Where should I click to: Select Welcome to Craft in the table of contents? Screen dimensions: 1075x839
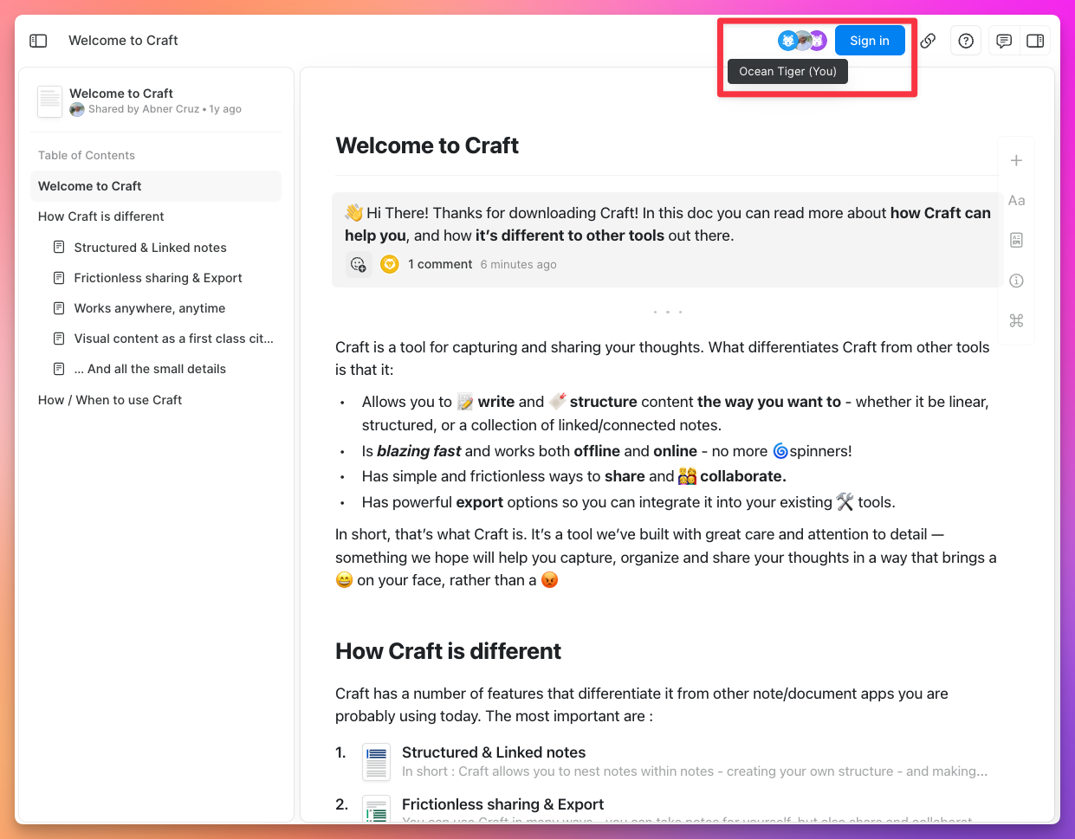pos(89,185)
